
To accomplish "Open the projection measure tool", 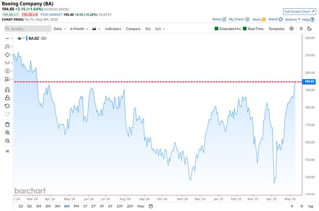I will (8, 79).
